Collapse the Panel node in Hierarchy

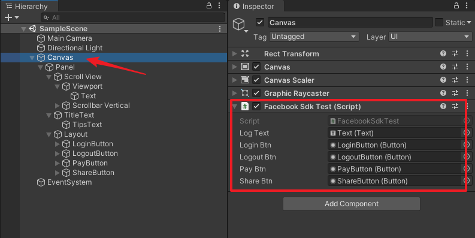tap(40, 67)
